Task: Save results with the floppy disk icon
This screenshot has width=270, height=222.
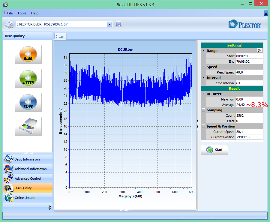Action: [118, 24]
